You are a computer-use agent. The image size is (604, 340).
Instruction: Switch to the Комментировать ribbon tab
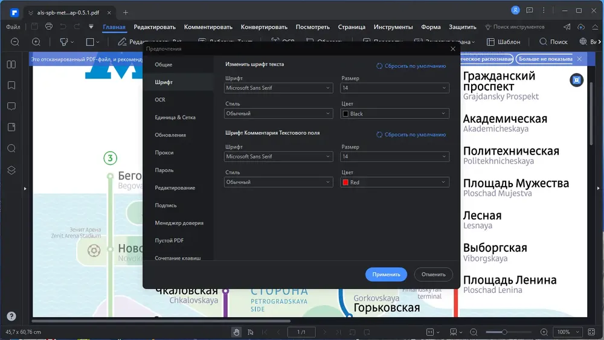[x=208, y=27]
